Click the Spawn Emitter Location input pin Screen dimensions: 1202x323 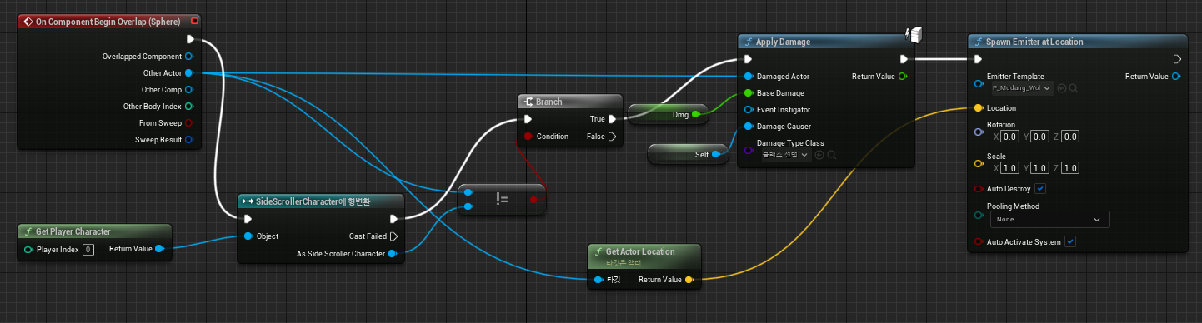coord(978,108)
